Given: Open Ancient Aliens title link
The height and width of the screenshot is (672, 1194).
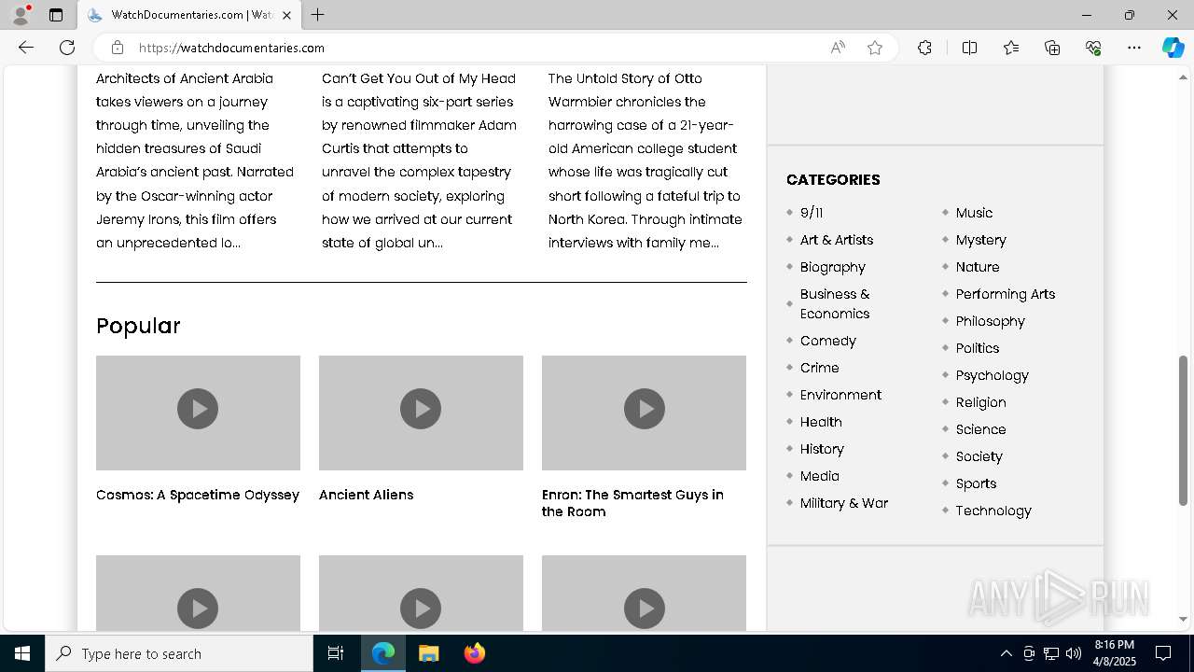Looking at the screenshot, I should (366, 495).
